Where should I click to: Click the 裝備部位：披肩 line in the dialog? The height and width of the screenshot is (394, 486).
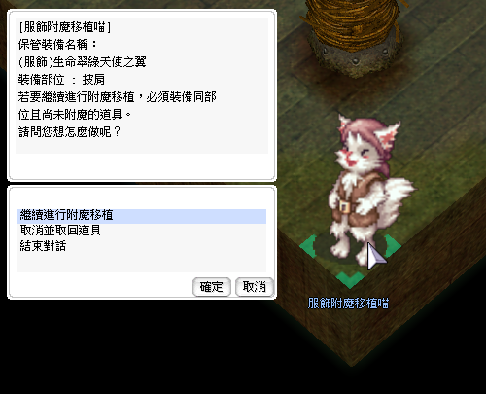click(x=61, y=80)
